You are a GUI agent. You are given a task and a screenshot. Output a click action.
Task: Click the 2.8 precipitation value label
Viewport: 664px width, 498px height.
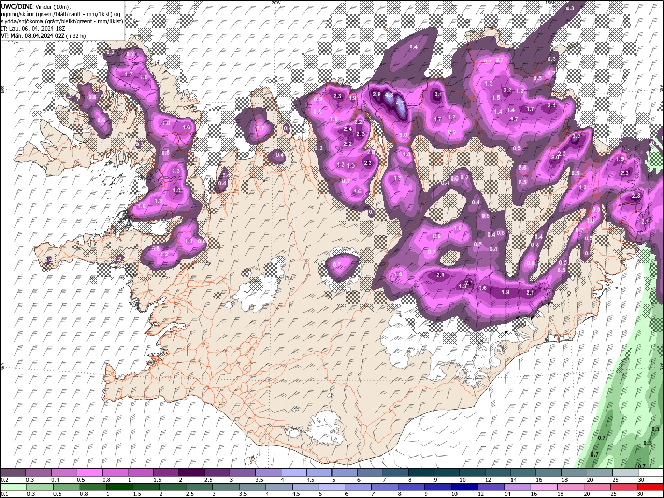tap(636, 196)
